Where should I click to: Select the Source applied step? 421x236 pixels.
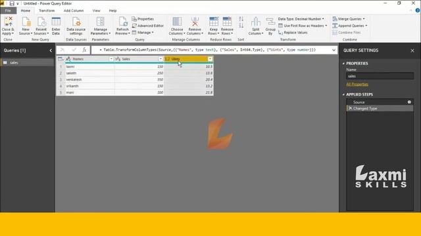(x=380, y=102)
